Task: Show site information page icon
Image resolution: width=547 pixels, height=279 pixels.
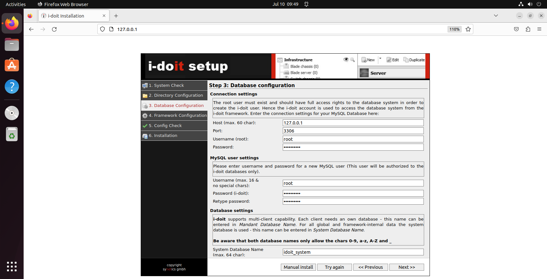Action: tap(111, 29)
